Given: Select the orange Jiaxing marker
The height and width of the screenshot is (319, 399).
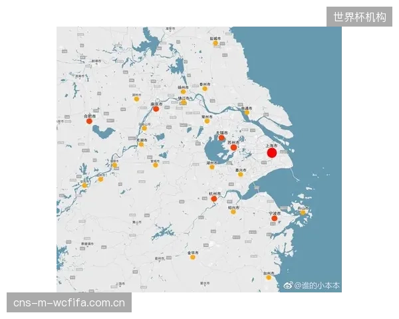Looking at the screenshot, I should (241, 175).
